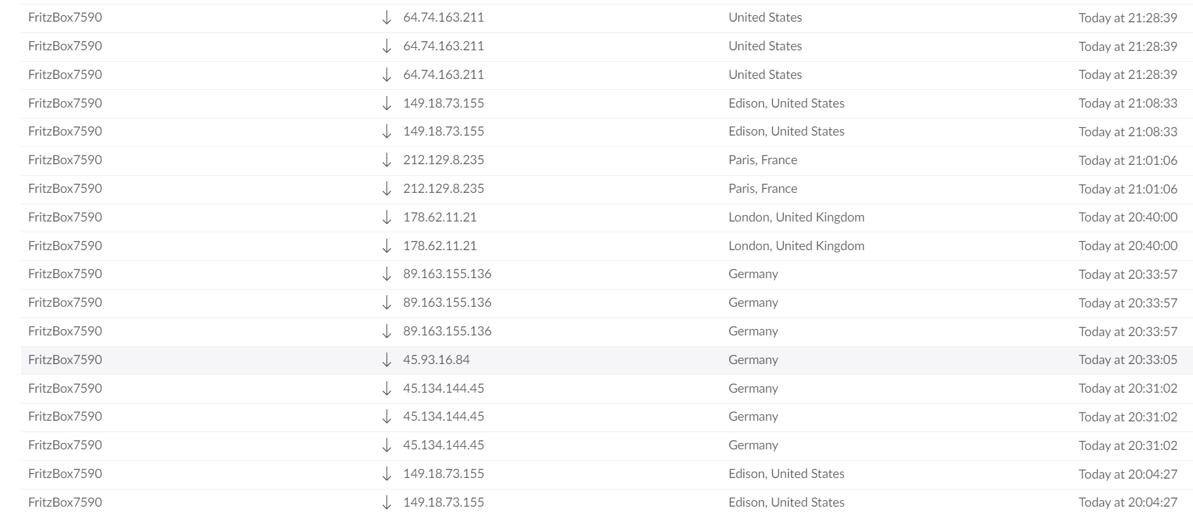Image resolution: width=1193 pixels, height=513 pixels.
Task: Click first 'Paris, France' location cell
Action: [x=763, y=160]
